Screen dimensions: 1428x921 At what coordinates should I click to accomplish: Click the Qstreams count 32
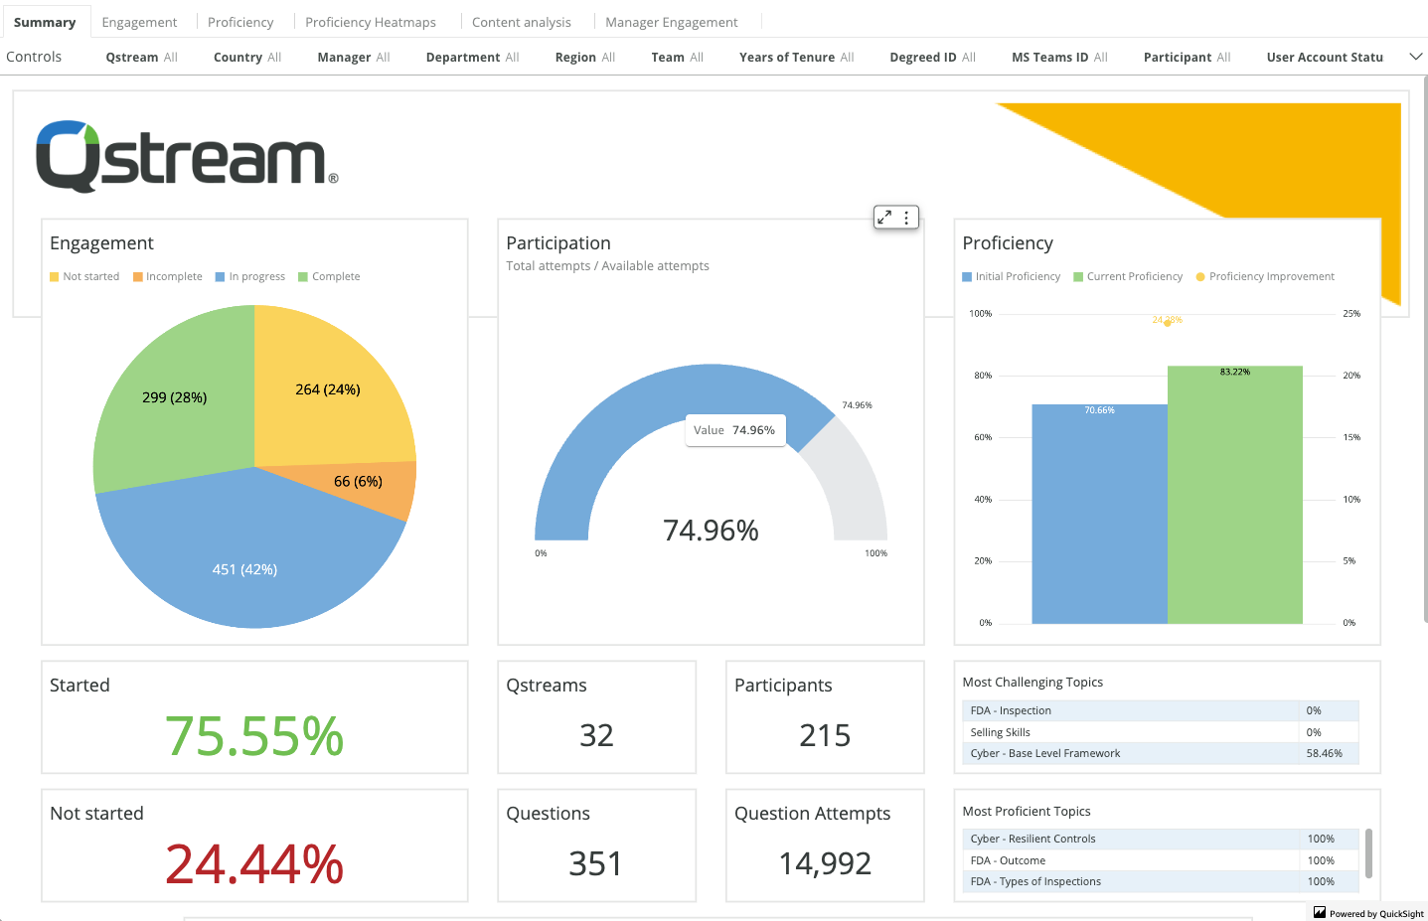(596, 735)
